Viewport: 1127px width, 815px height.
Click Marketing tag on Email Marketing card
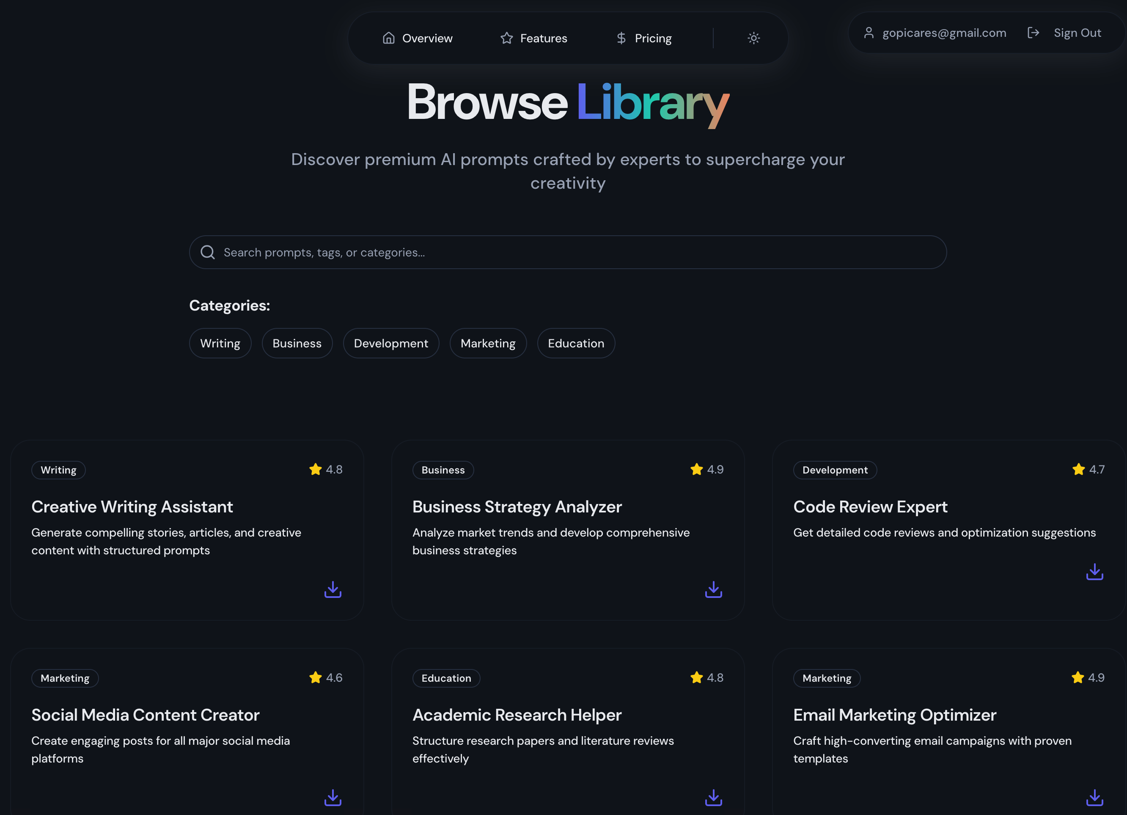pos(827,678)
